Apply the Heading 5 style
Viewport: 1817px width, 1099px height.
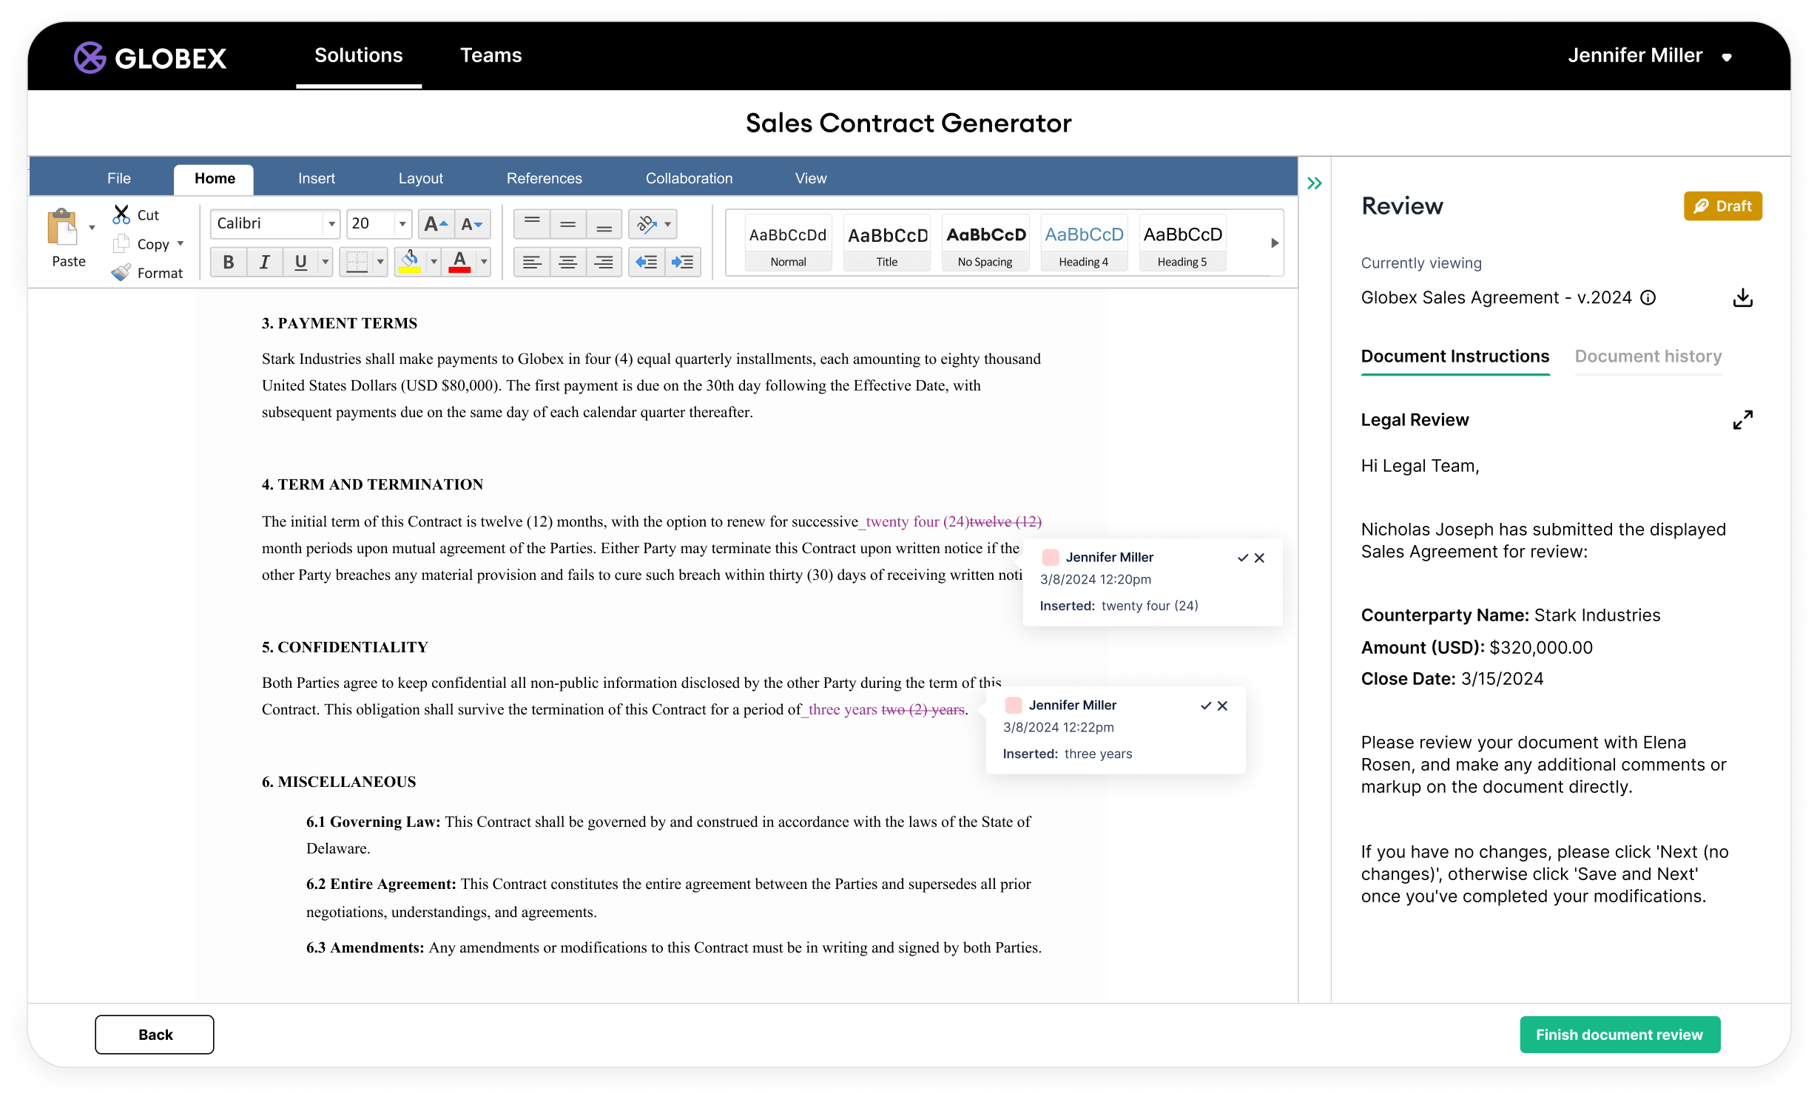pos(1182,243)
